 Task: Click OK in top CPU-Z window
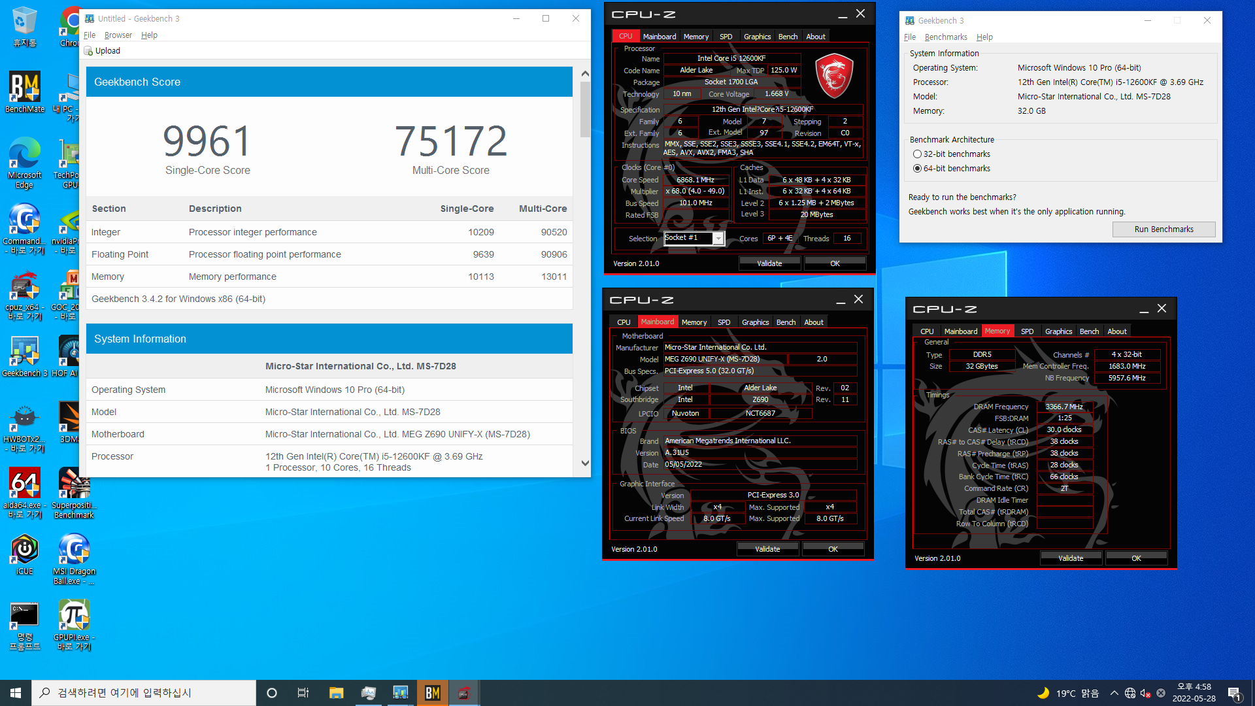pos(835,263)
